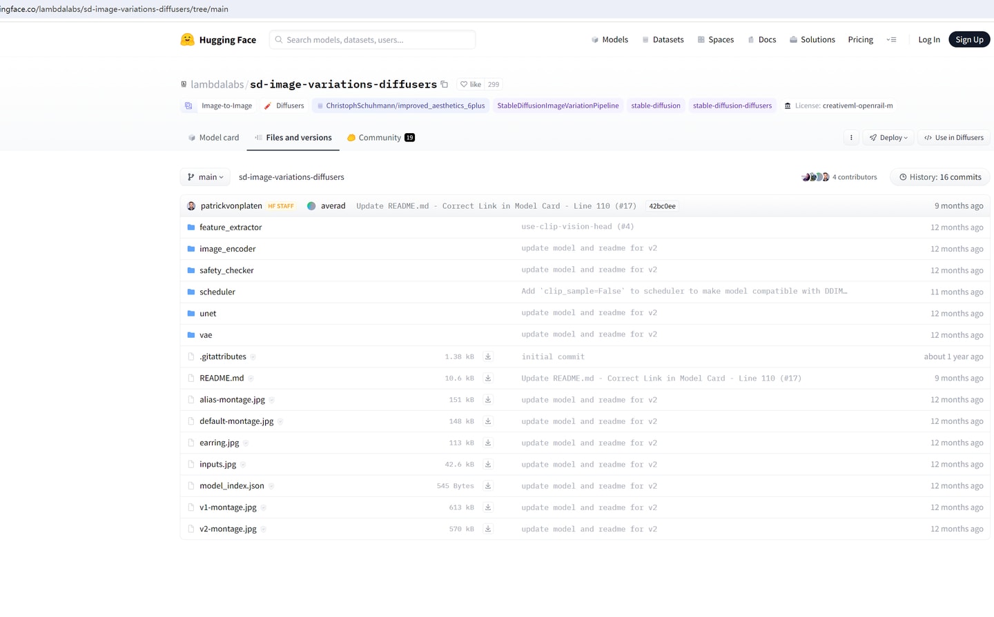Go to the Pricing page

tap(861, 40)
